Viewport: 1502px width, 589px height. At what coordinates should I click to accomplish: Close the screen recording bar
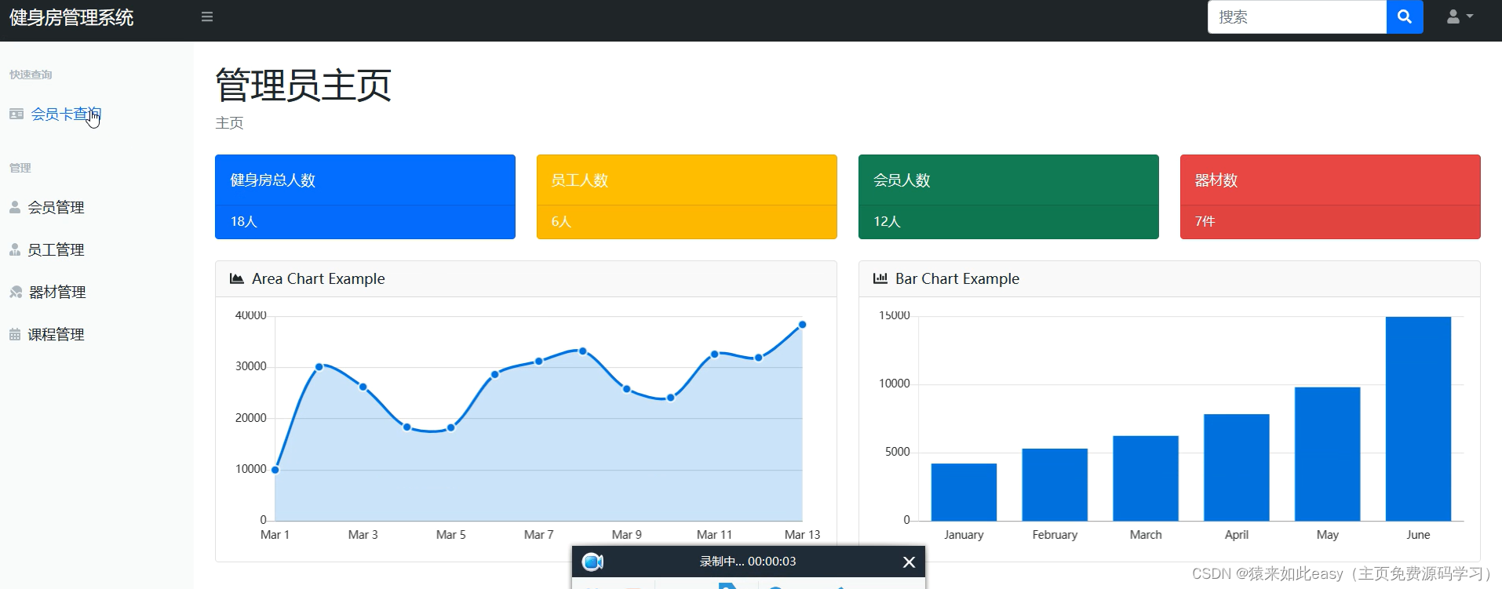[x=909, y=562]
